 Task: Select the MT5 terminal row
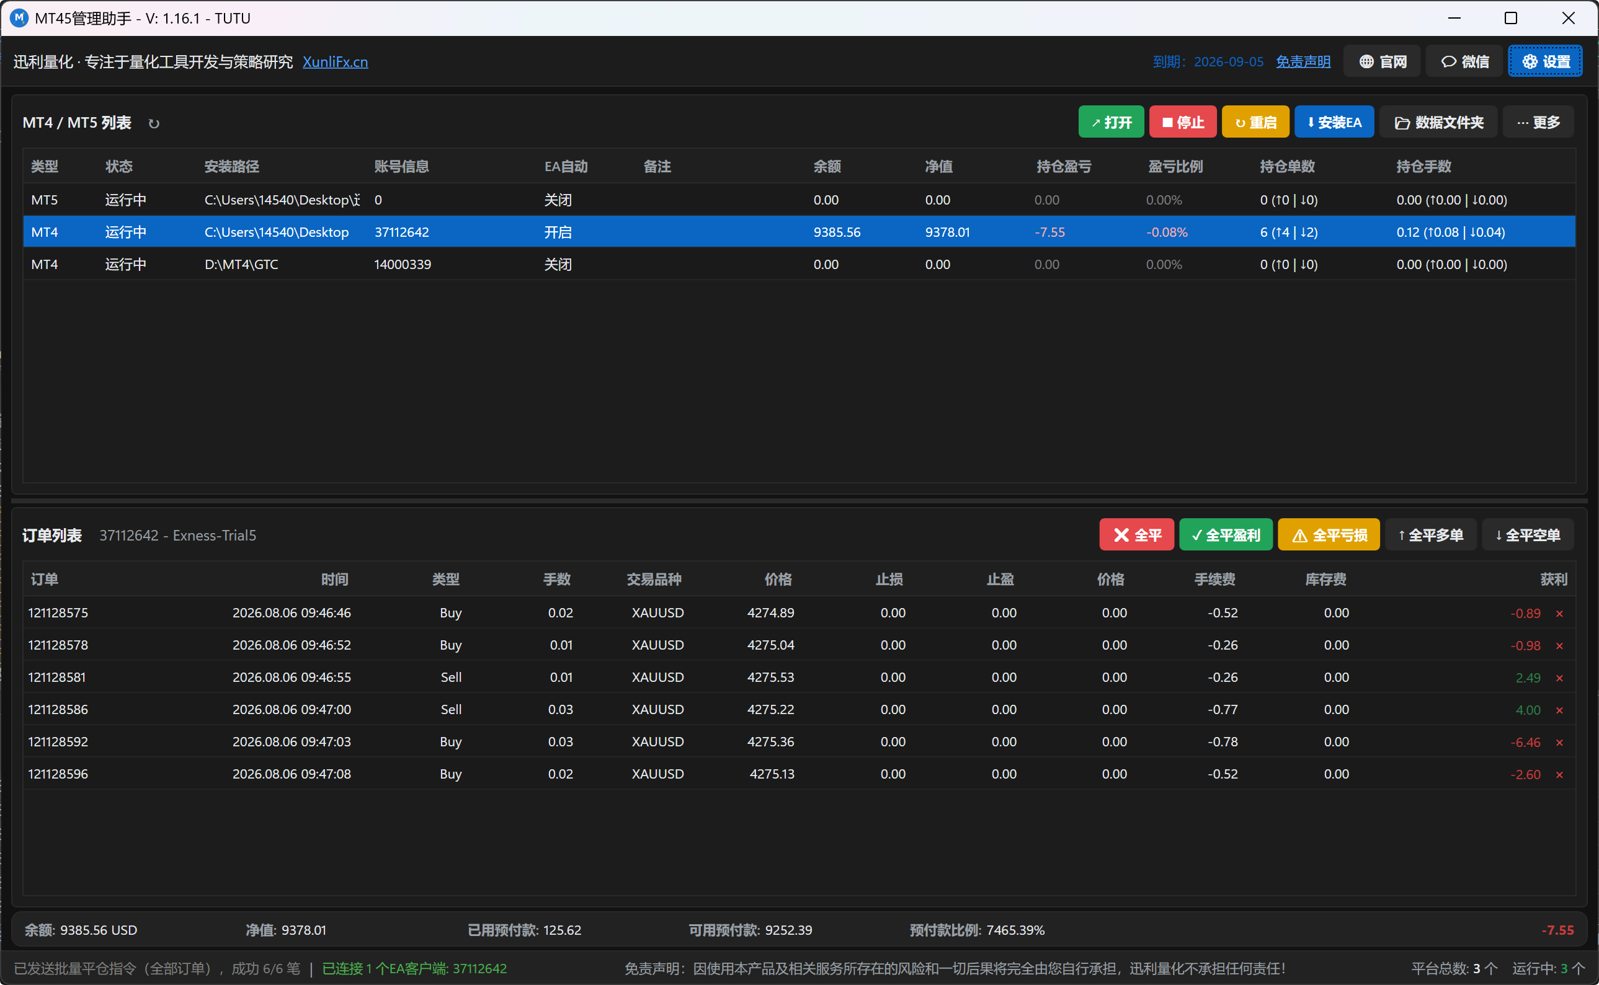click(799, 200)
